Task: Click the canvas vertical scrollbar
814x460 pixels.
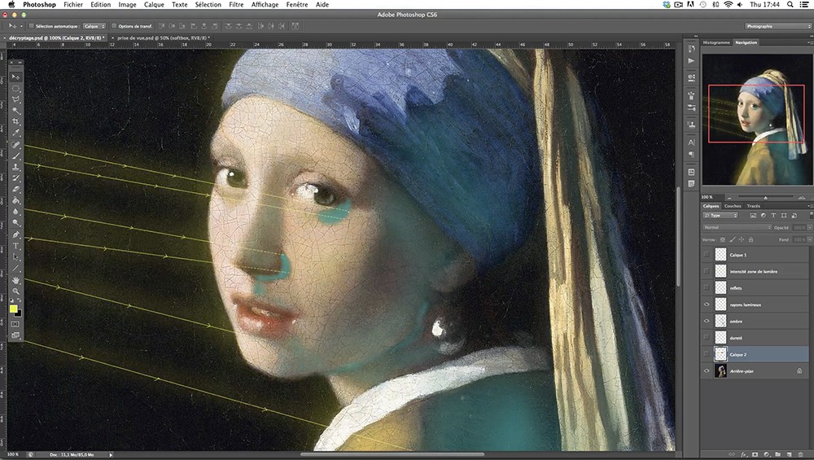Action: pos(678,237)
